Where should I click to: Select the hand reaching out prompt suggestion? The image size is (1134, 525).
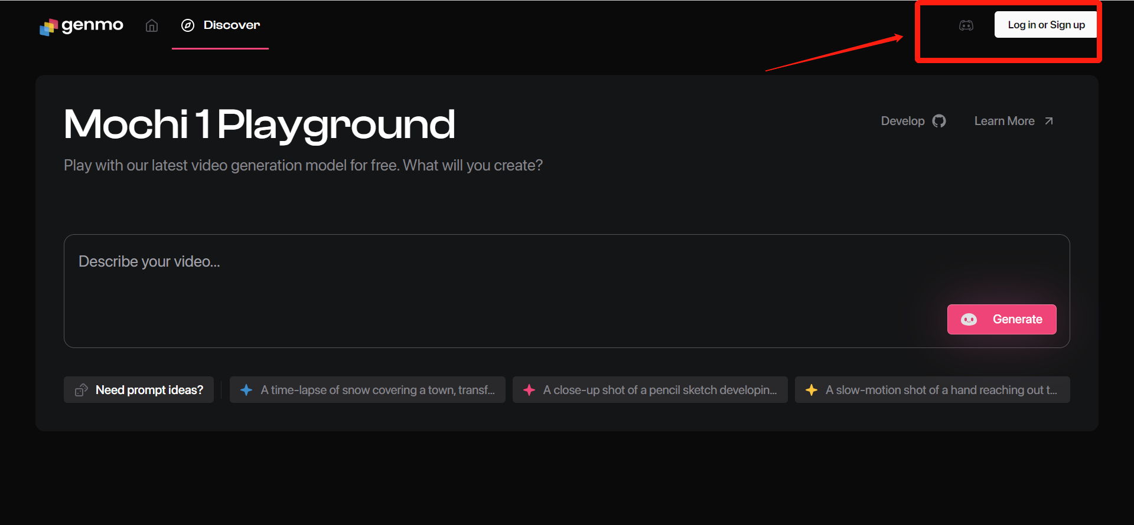(933, 390)
